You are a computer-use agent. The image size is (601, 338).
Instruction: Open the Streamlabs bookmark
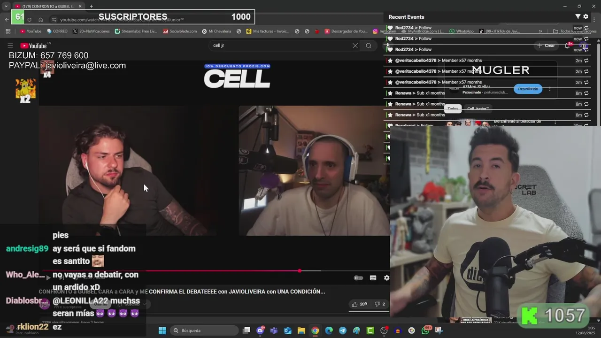(x=137, y=31)
